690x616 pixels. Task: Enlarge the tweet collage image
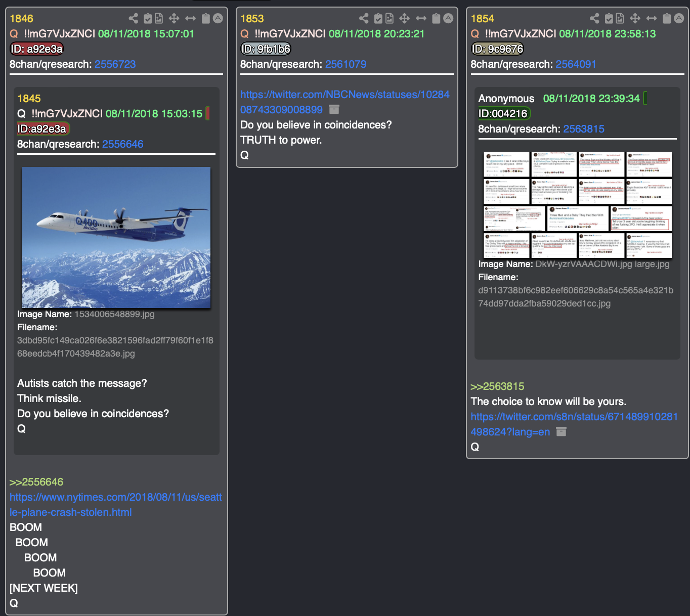(x=578, y=205)
